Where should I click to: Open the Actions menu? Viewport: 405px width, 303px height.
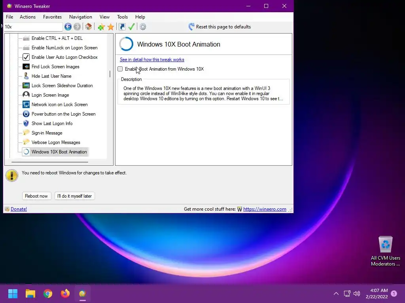(28, 17)
